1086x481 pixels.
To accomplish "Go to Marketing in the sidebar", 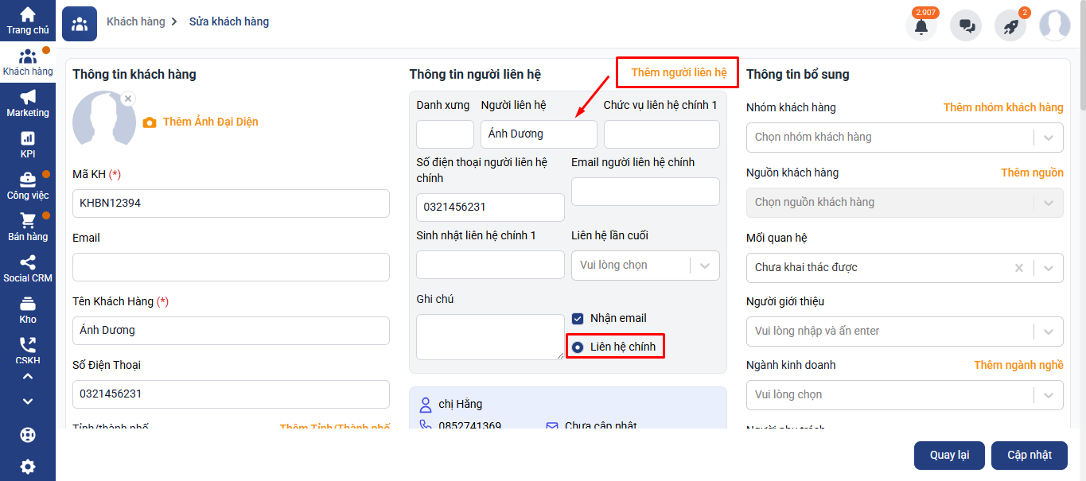I will pyautogui.click(x=28, y=103).
